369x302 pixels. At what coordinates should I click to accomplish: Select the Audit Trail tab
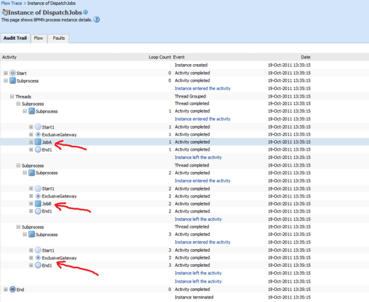pos(15,39)
